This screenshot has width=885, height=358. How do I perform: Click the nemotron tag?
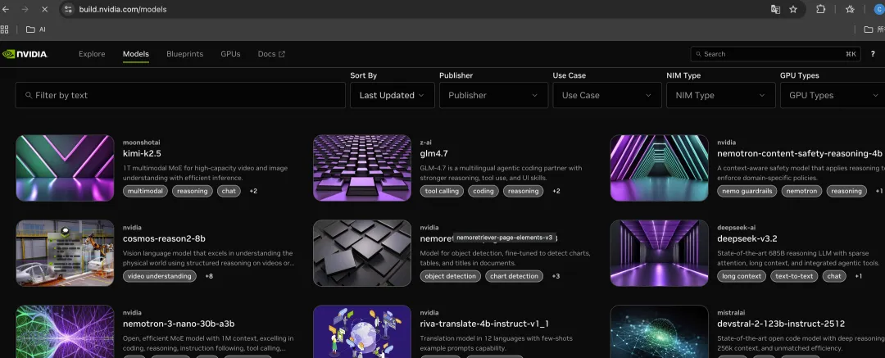pos(801,192)
